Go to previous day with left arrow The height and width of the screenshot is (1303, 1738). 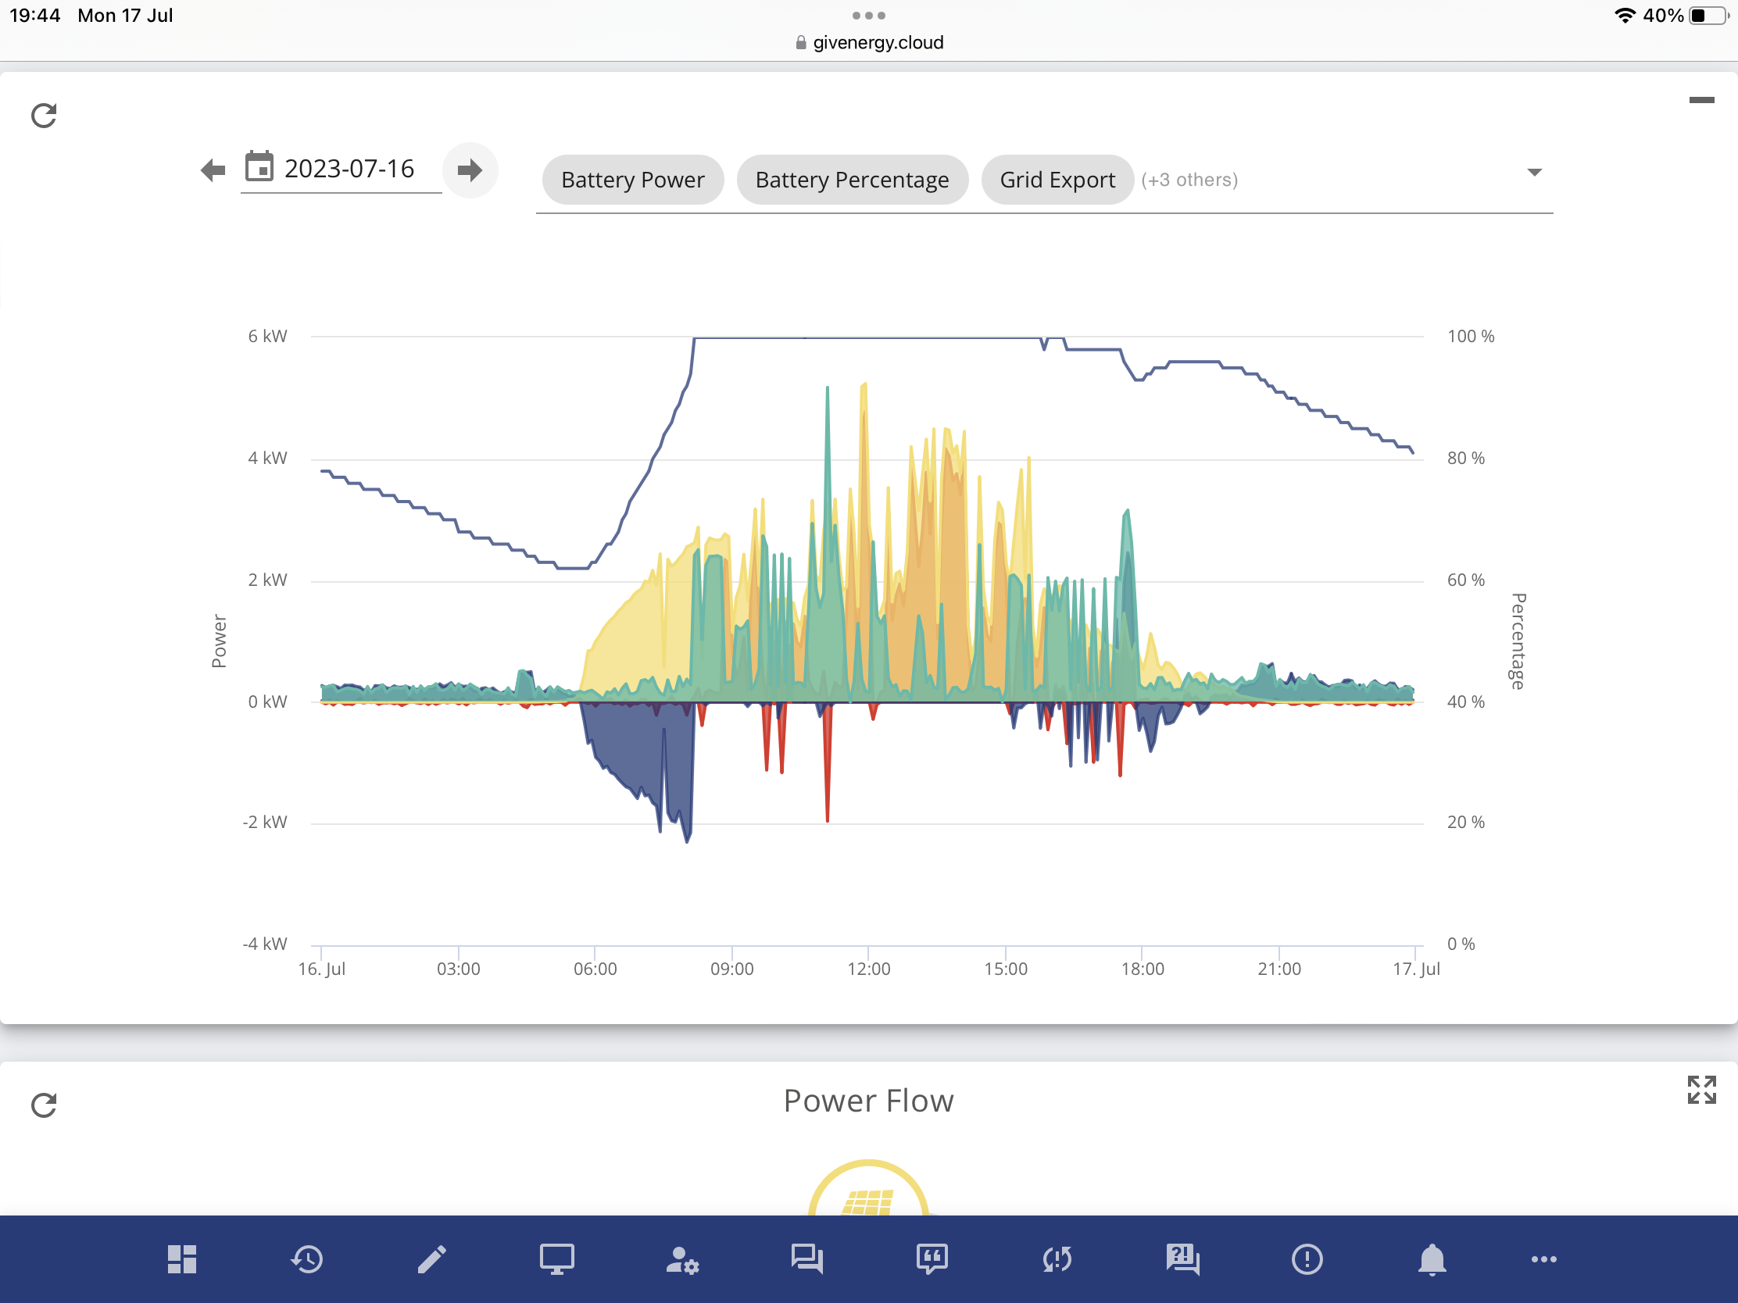213,170
